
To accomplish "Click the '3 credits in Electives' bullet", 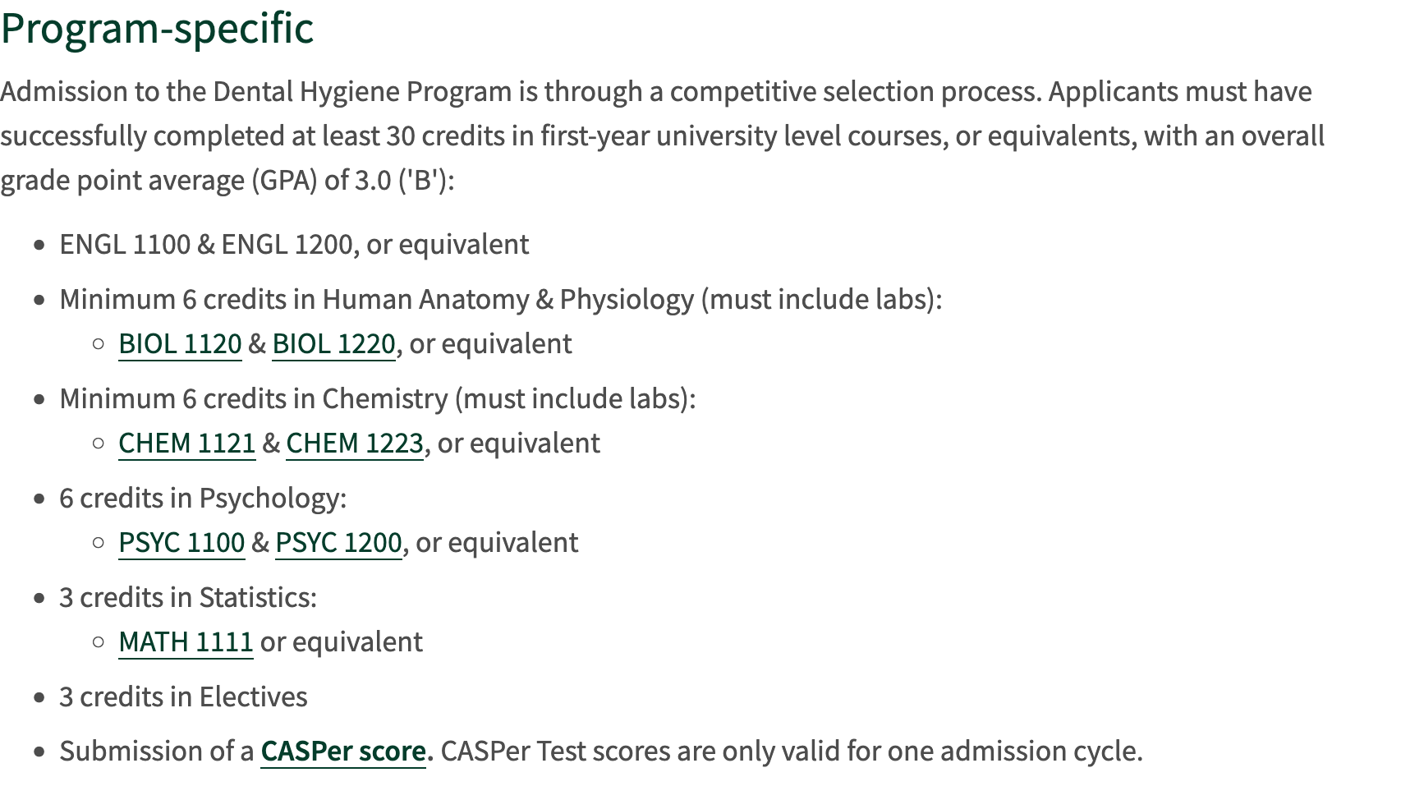I will click(183, 697).
